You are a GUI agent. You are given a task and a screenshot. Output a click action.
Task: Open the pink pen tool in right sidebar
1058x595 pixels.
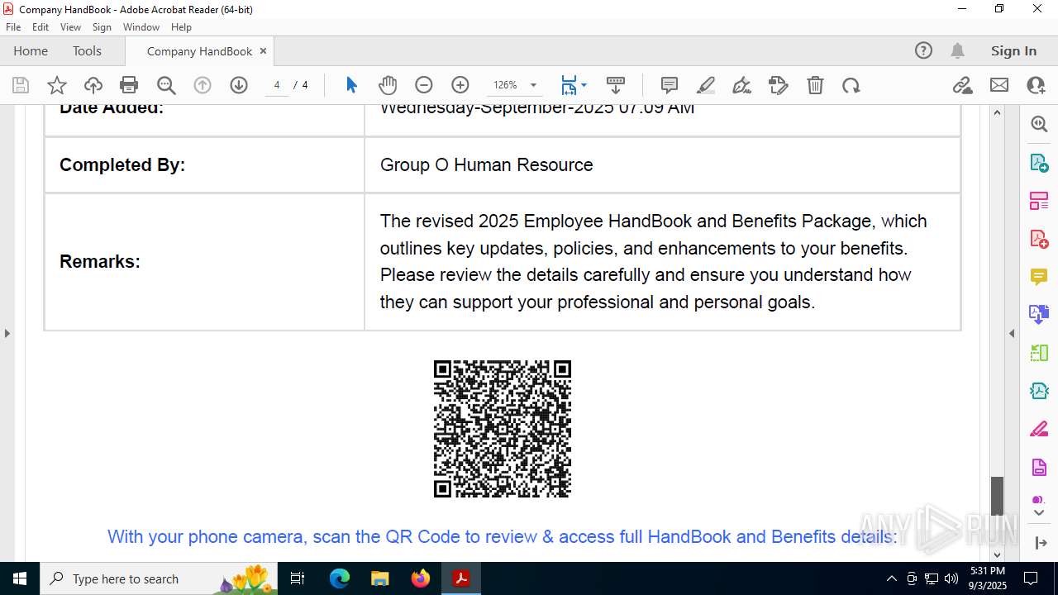[x=1039, y=430]
